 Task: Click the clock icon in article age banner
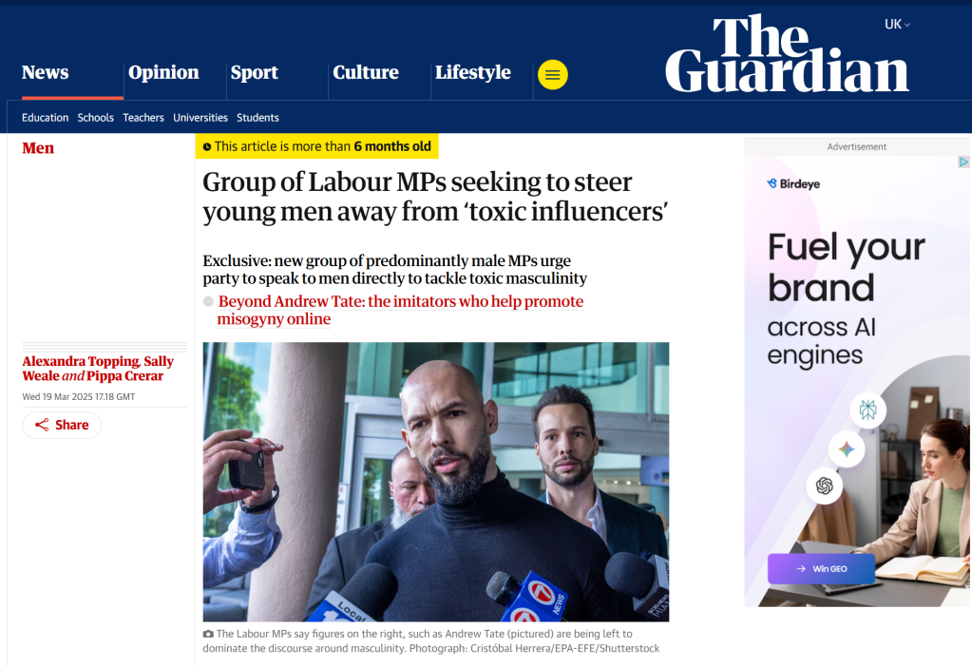pyautogui.click(x=207, y=147)
